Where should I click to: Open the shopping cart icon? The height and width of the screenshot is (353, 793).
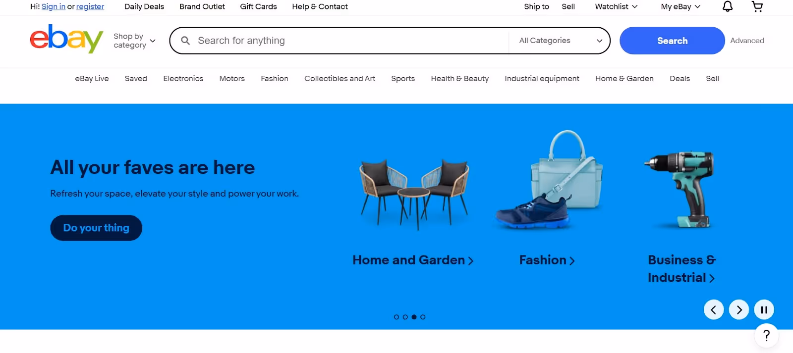[x=757, y=6]
